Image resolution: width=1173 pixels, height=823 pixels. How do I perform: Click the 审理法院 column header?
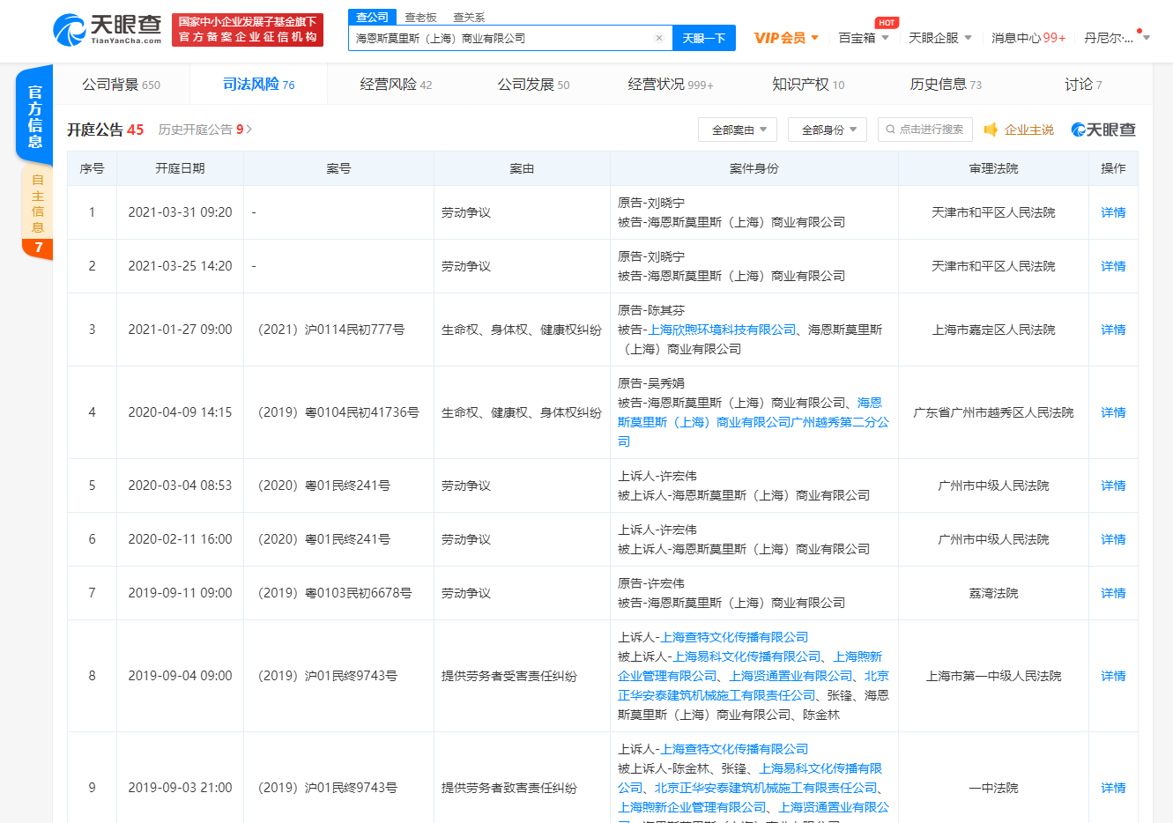pos(993,168)
